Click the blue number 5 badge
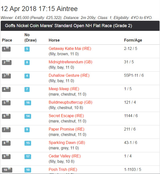Viewport: 160px width, 174px height. [x=27, y=49]
